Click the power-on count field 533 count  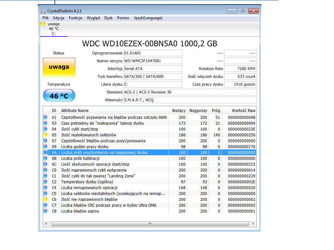[240, 76]
